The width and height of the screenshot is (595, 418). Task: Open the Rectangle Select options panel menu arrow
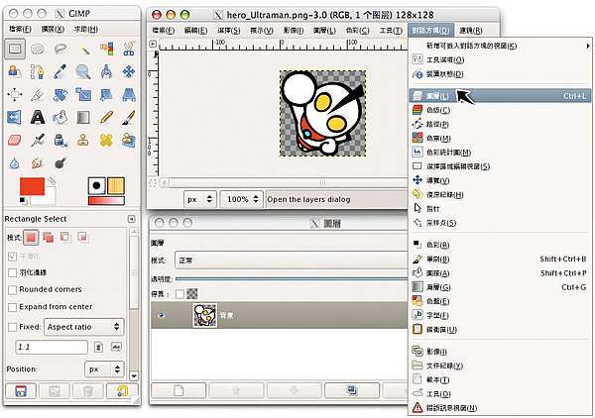coord(131,219)
